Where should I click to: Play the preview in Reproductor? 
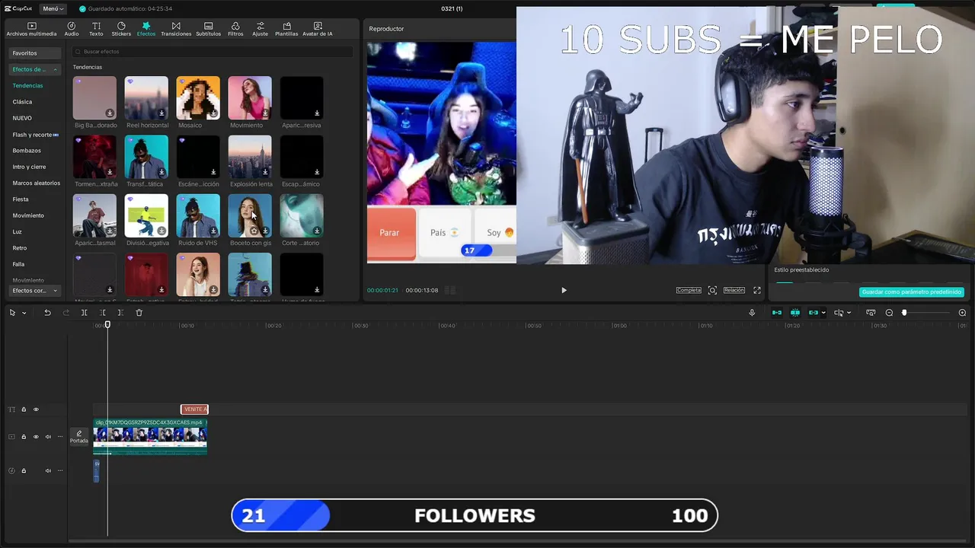[564, 290]
